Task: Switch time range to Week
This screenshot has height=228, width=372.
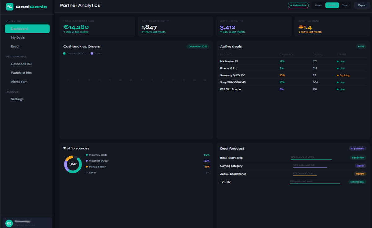Action: coord(318,5)
